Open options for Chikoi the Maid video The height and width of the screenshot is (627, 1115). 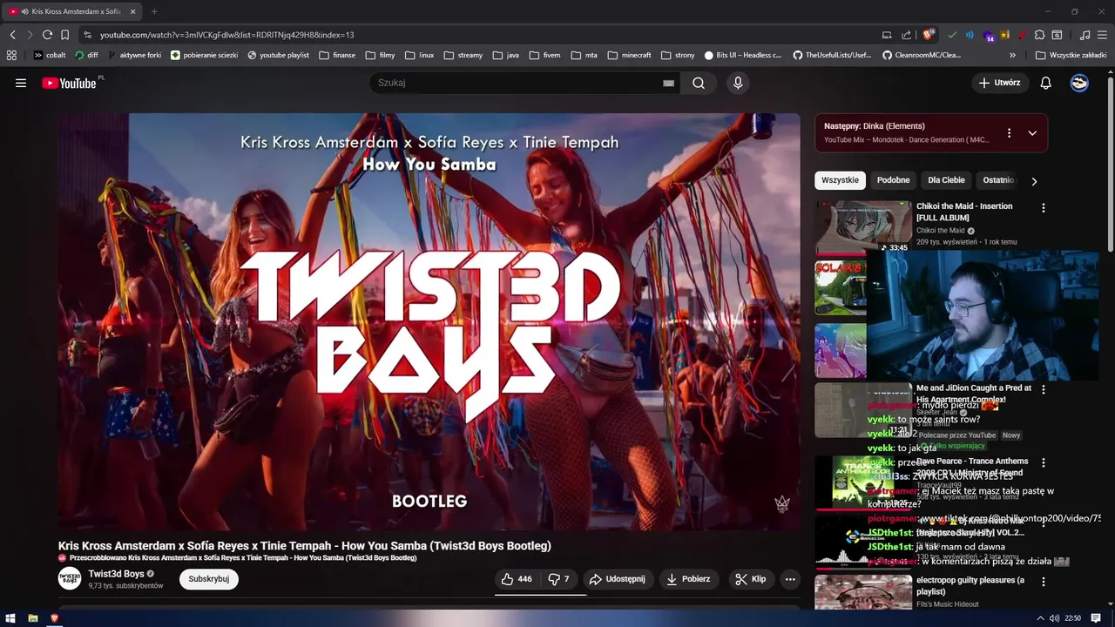coord(1043,208)
